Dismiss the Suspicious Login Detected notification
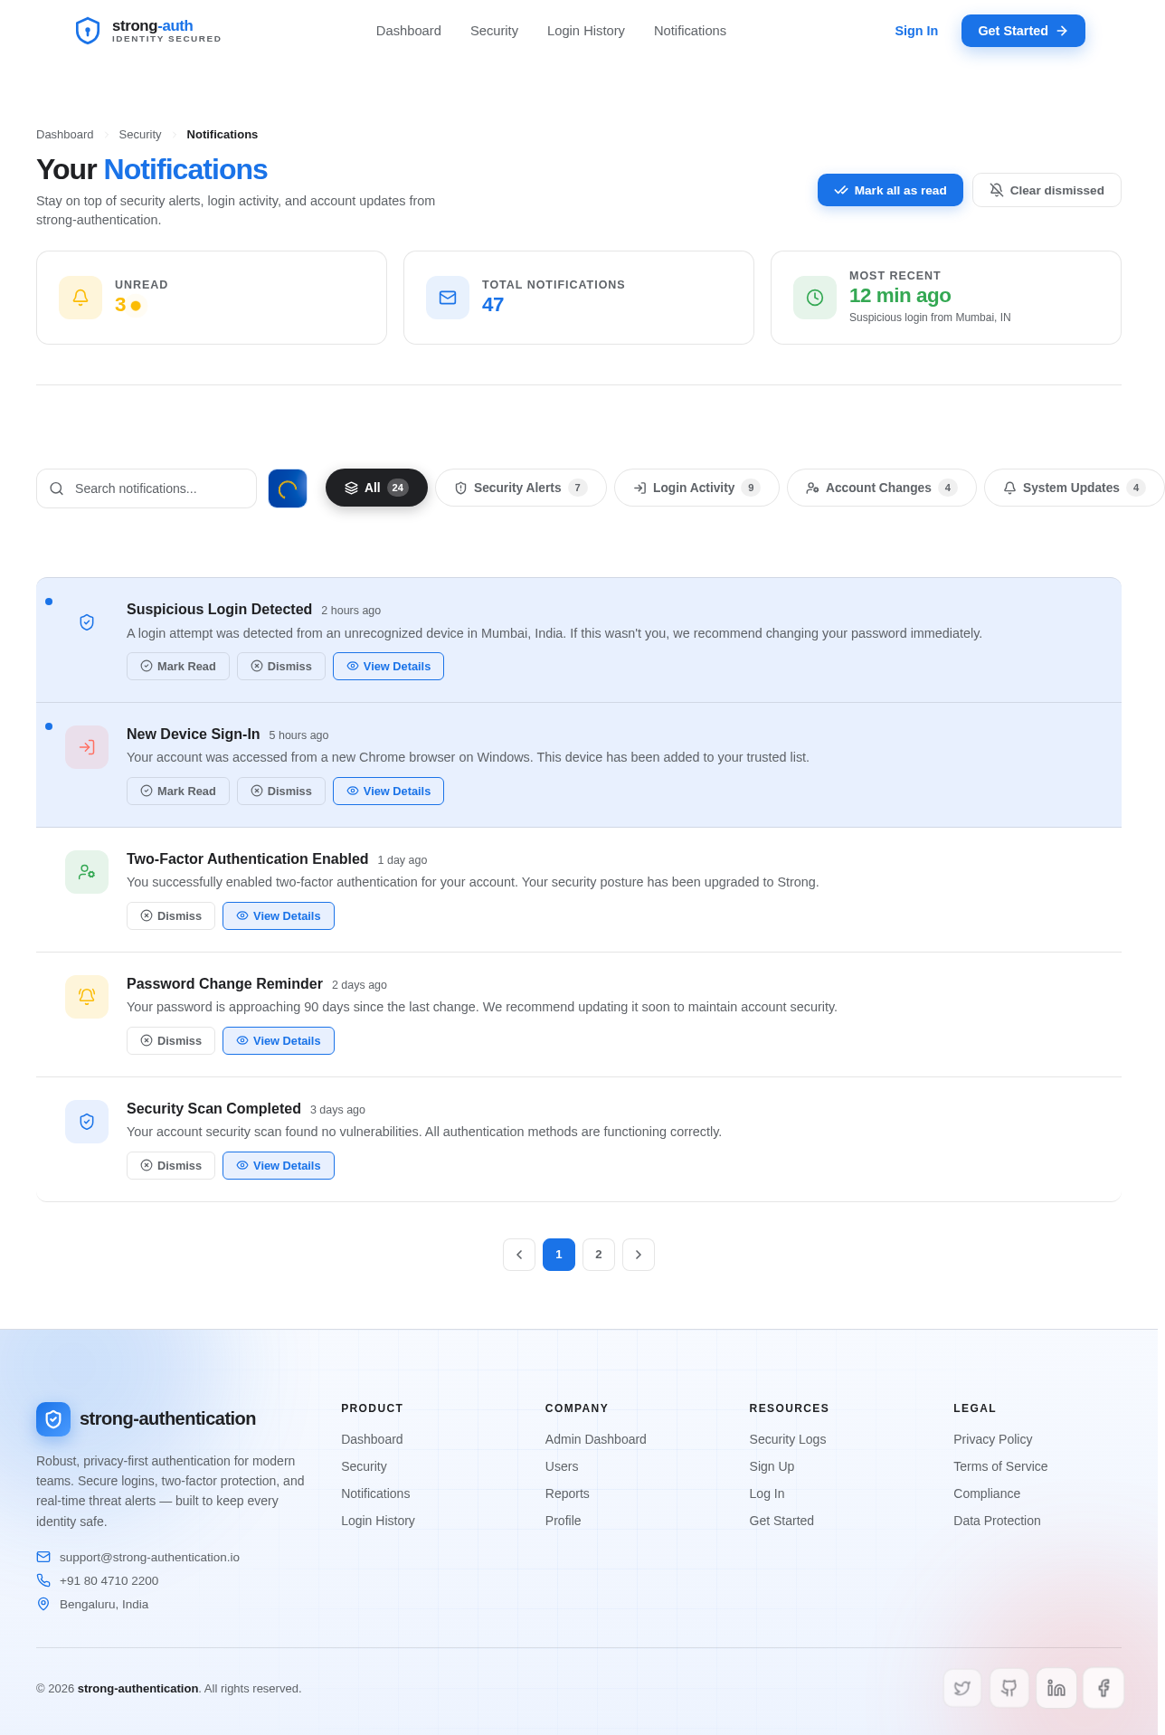The height and width of the screenshot is (1735, 1165). (x=281, y=667)
